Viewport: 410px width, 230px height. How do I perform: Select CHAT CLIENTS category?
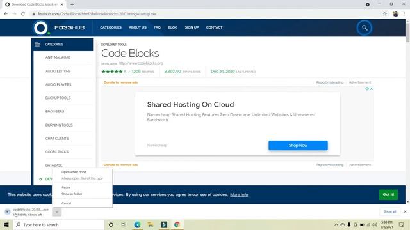coord(57,139)
